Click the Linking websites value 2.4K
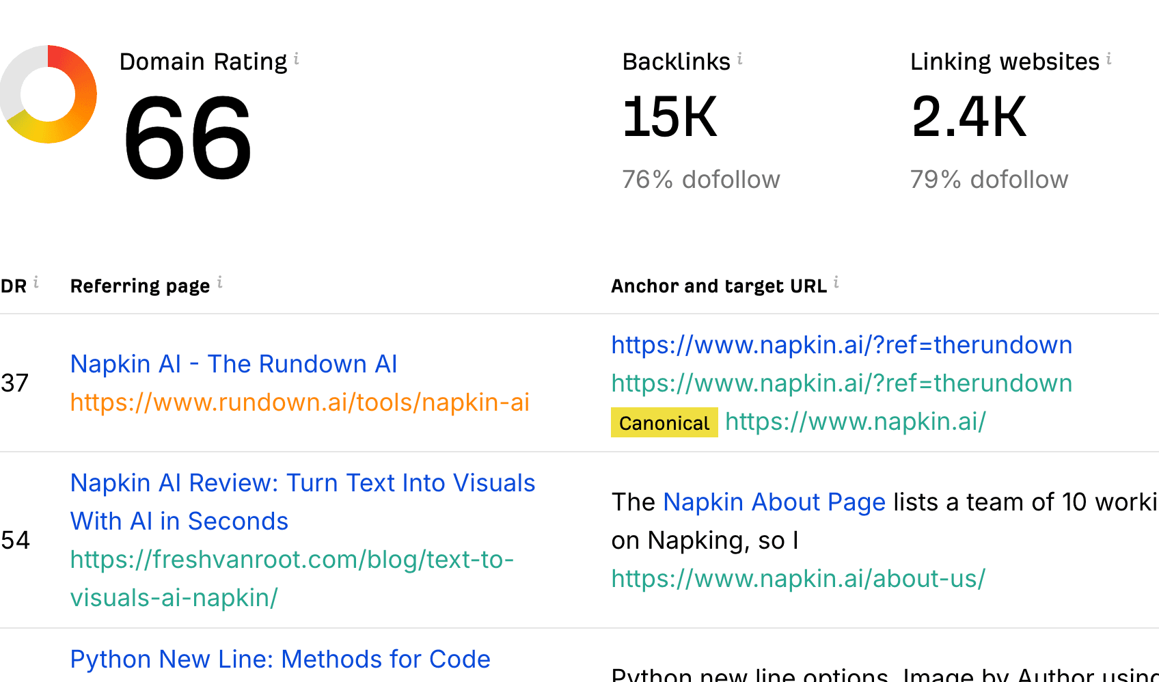1159x682 pixels. coord(969,117)
